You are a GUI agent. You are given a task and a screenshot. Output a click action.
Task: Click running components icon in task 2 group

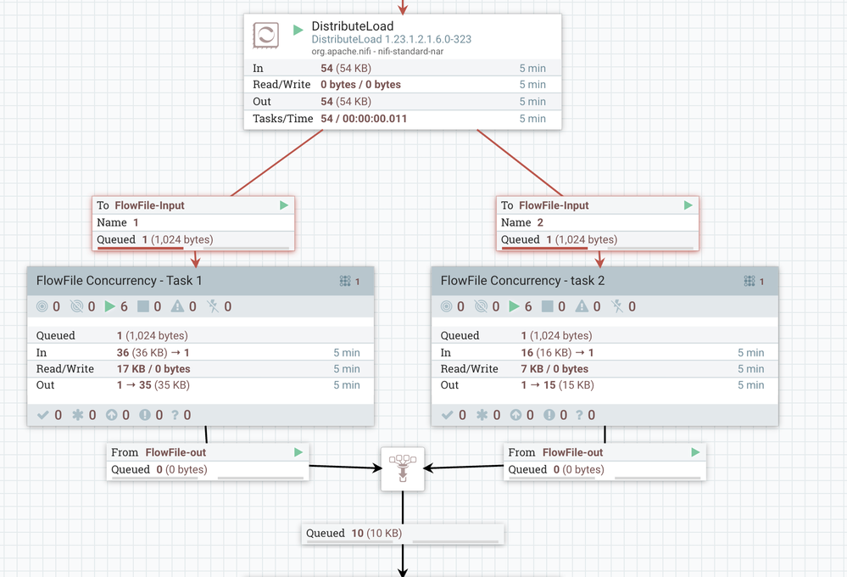pyautogui.click(x=514, y=306)
